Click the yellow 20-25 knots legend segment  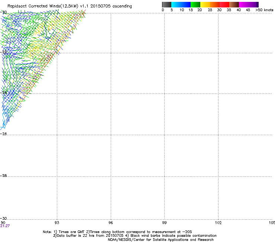[205, 4]
